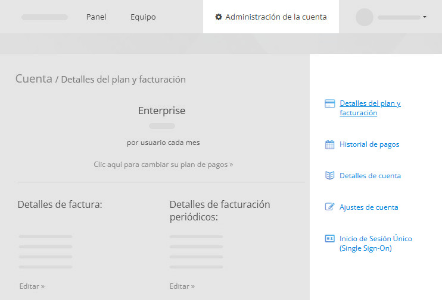Open the Panel menu item

[x=96, y=17]
